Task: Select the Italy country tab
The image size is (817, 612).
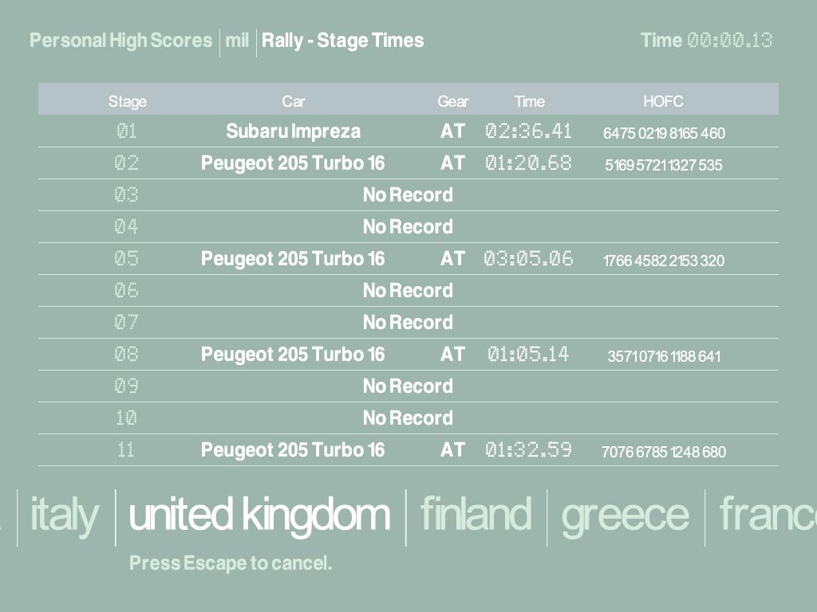Action: [x=64, y=516]
